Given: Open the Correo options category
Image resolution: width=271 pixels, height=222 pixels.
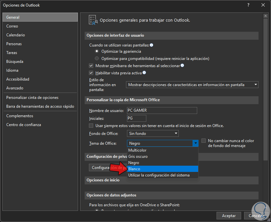Looking at the screenshot, I should click(12, 26).
